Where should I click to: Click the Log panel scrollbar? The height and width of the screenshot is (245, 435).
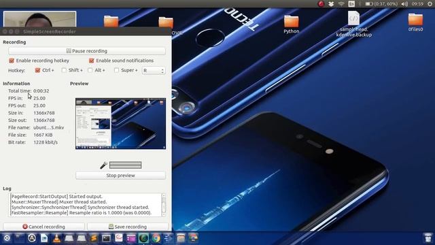(x=164, y=205)
